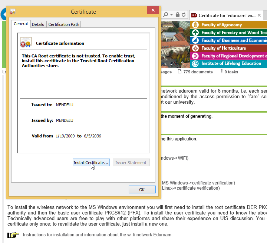Click the Institute of Lifelong Education round icon
The width and height of the screenshot is (267, 243).
point(195,64)
